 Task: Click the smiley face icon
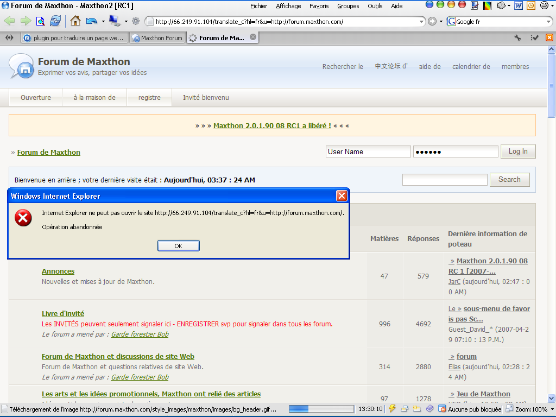544,5
